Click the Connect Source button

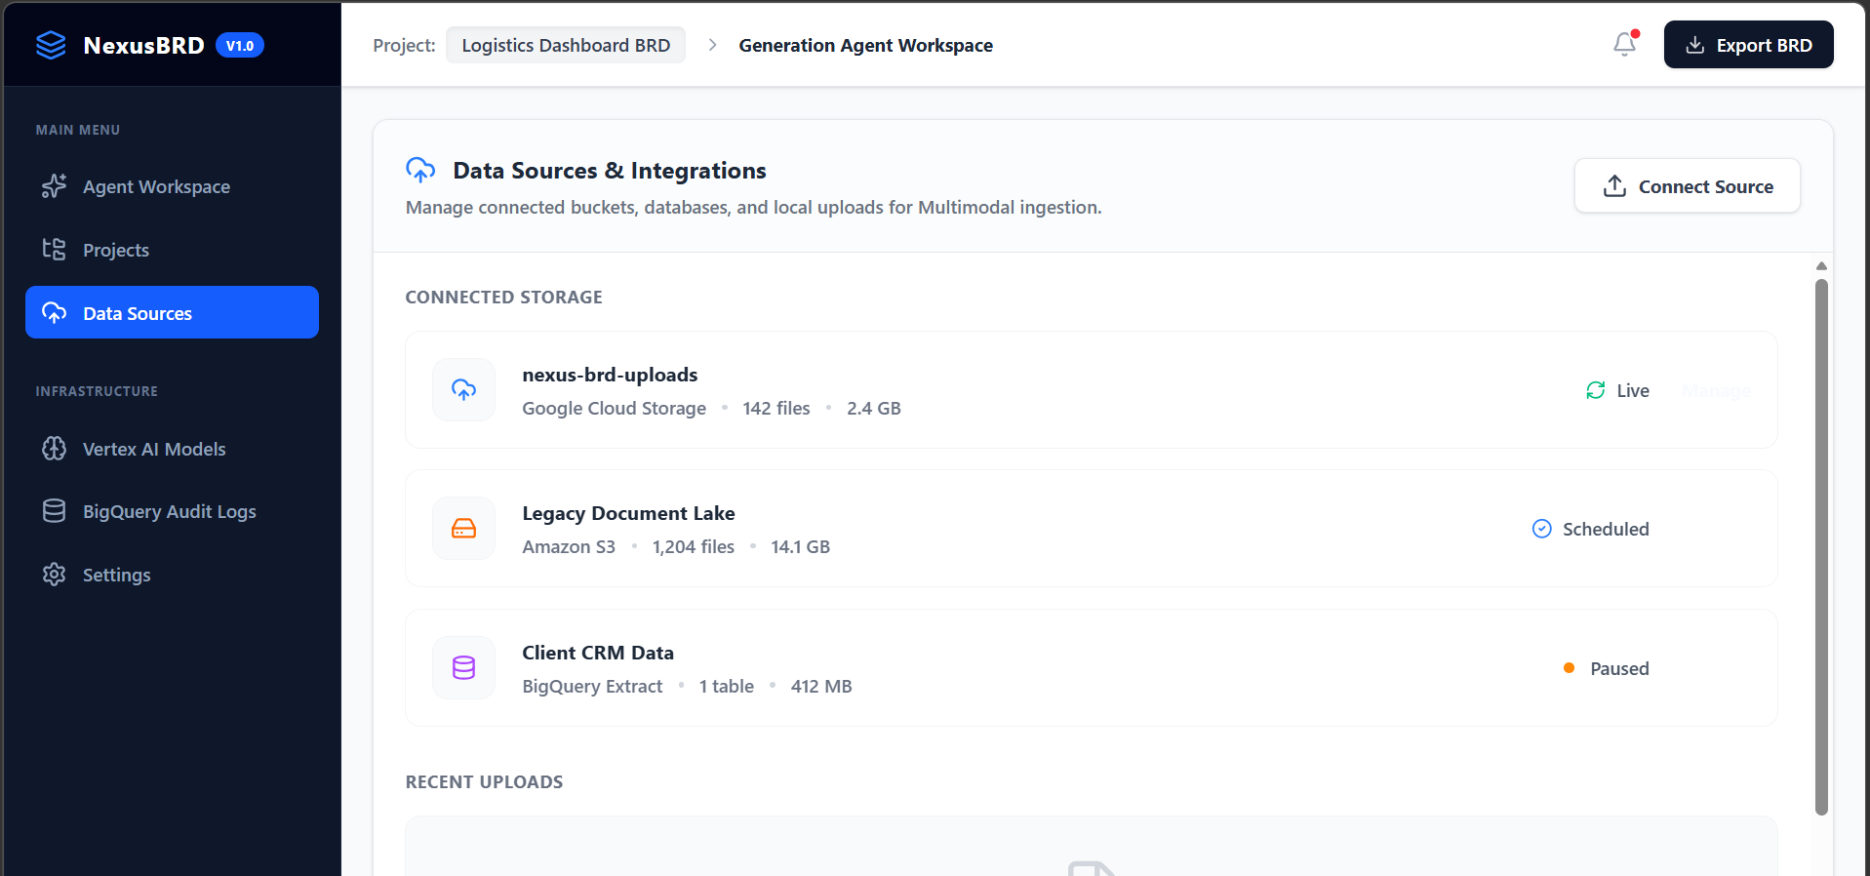[x=1687, y=185]
